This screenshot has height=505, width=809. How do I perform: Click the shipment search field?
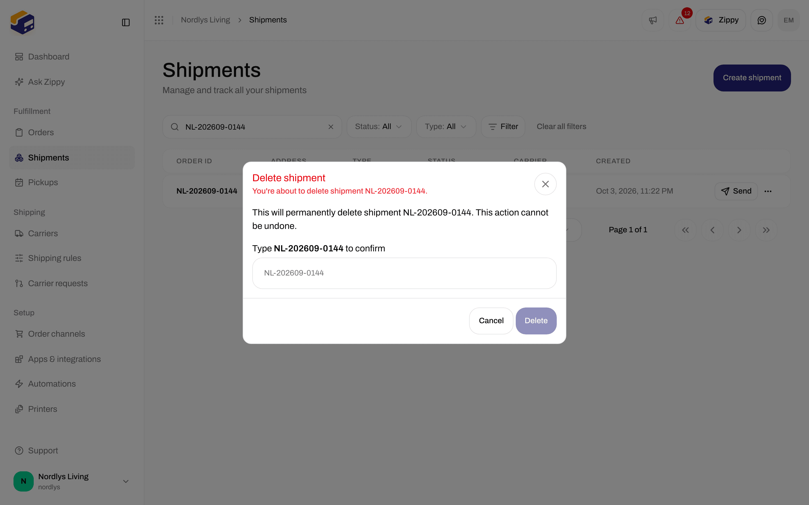click(x=252, y=127)
